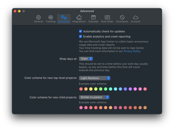Viewport: 174px width, 130px height.
Task: Expand the Wrap days at dropdown
Action: point(86,58)
